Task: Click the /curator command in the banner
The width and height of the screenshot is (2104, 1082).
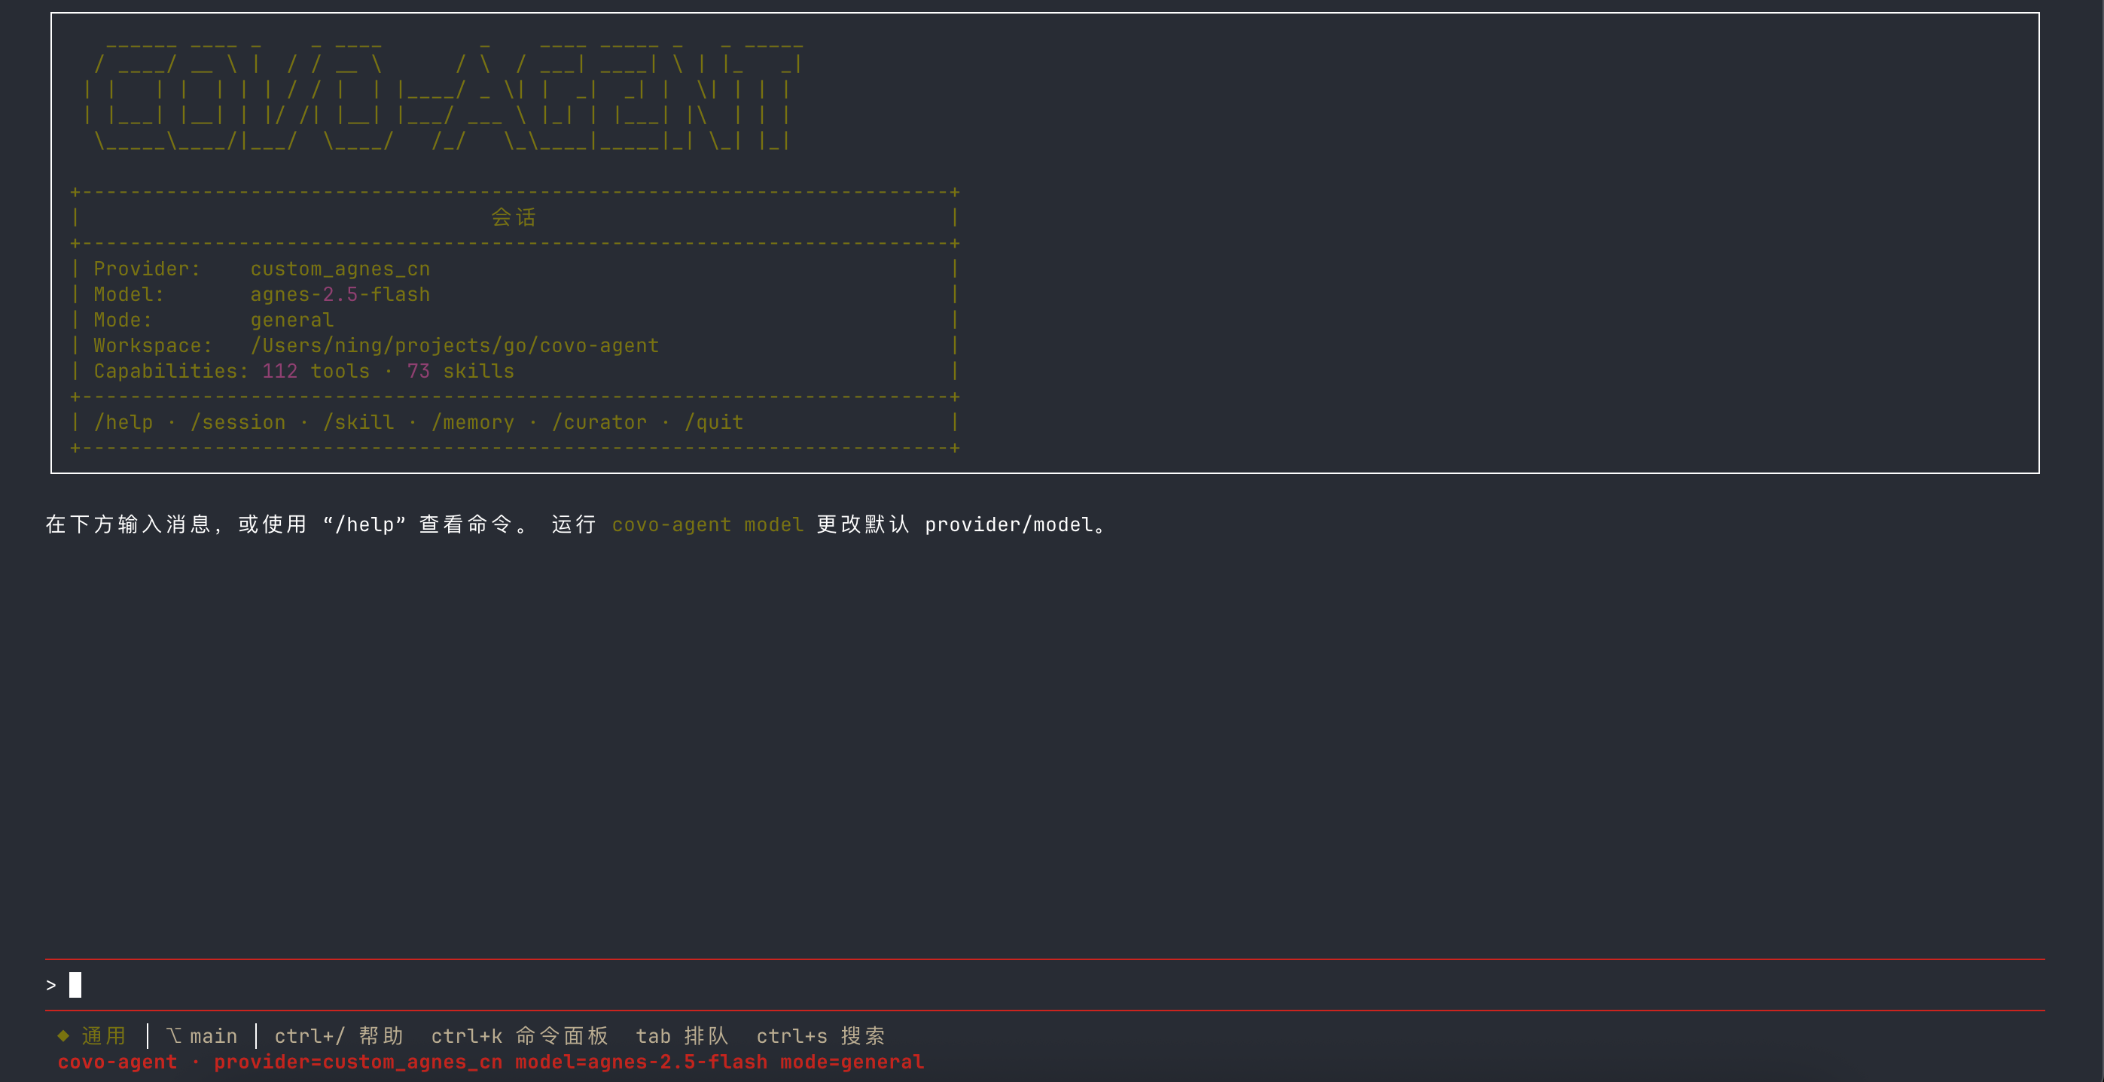Action: click(599, 422)
